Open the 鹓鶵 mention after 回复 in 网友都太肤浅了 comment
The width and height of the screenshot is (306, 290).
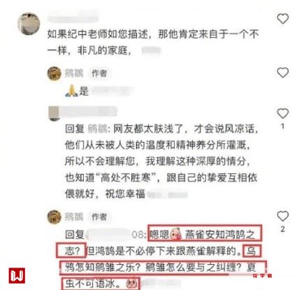click(x=97, y=129)
